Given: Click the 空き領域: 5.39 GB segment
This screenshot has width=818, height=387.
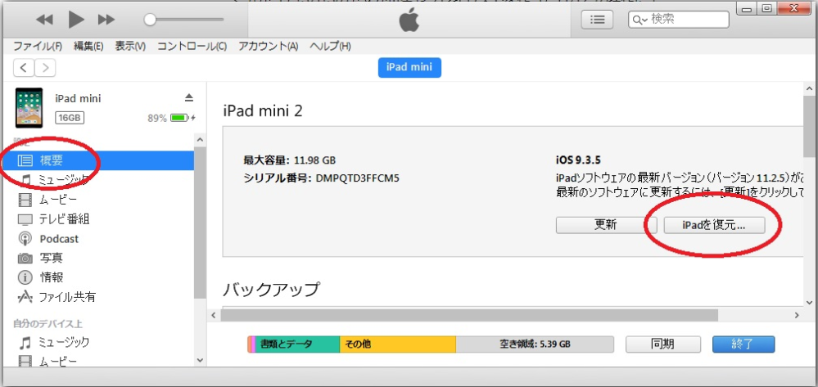Looking at the screenshot, I should 535,344.
